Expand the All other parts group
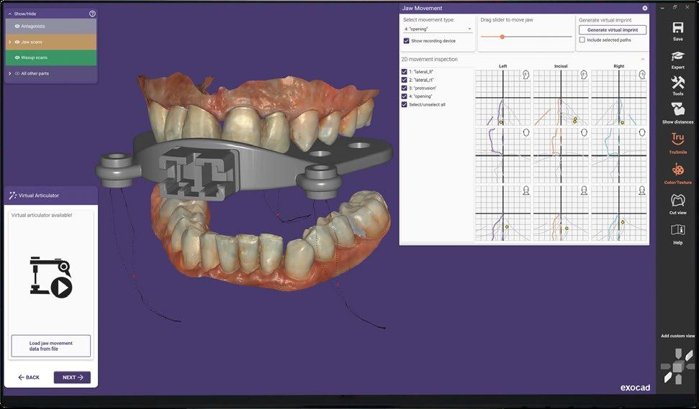This screenshot has height=409, width=699. (10, 73)
